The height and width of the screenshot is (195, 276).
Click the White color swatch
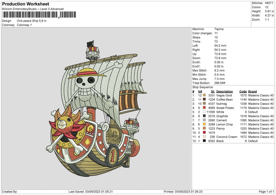(204, 112)
